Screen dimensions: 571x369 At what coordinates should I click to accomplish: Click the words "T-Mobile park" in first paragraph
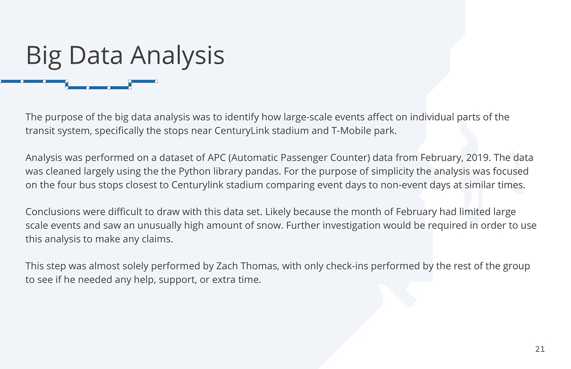click(363, 131)
